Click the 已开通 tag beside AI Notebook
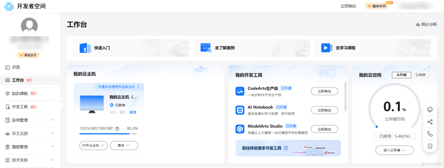The width and height of the screenshot is (444, 168). point(282,107)
